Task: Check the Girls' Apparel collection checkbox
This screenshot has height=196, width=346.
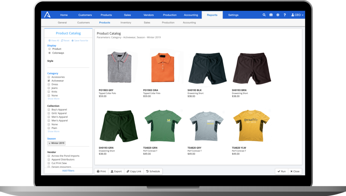Action: tap(49, 113)
